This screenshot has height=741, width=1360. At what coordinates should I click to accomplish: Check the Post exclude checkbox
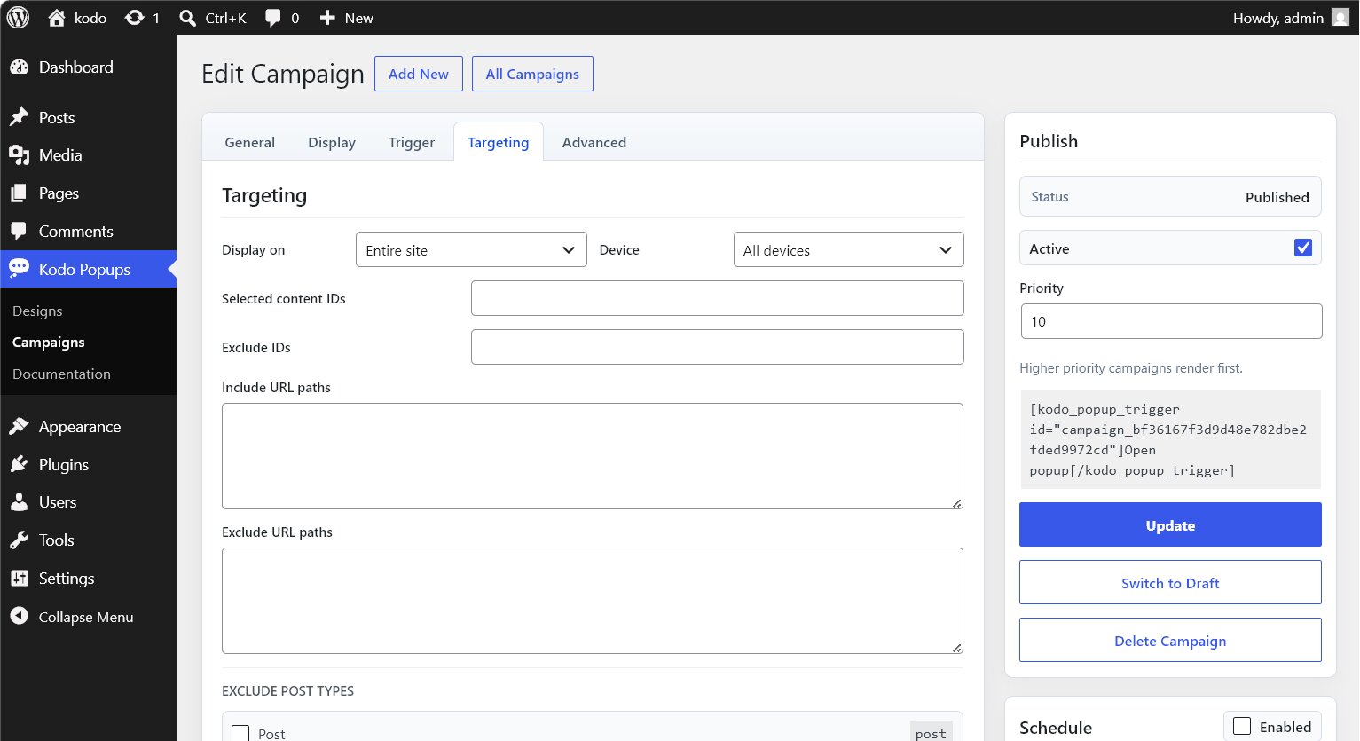coord(240,734)
